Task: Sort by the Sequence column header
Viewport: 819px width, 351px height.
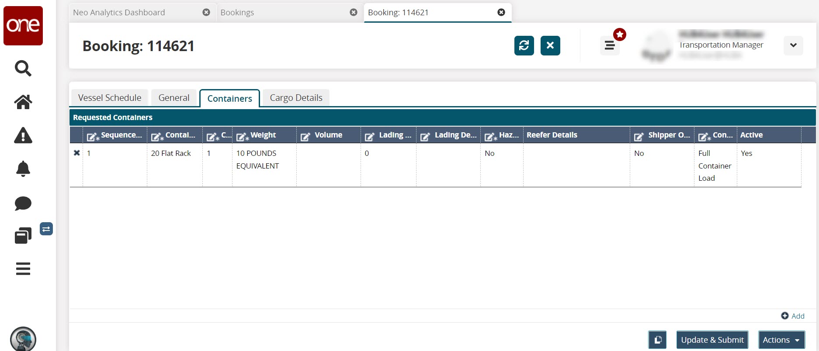Action: [115, 135]
